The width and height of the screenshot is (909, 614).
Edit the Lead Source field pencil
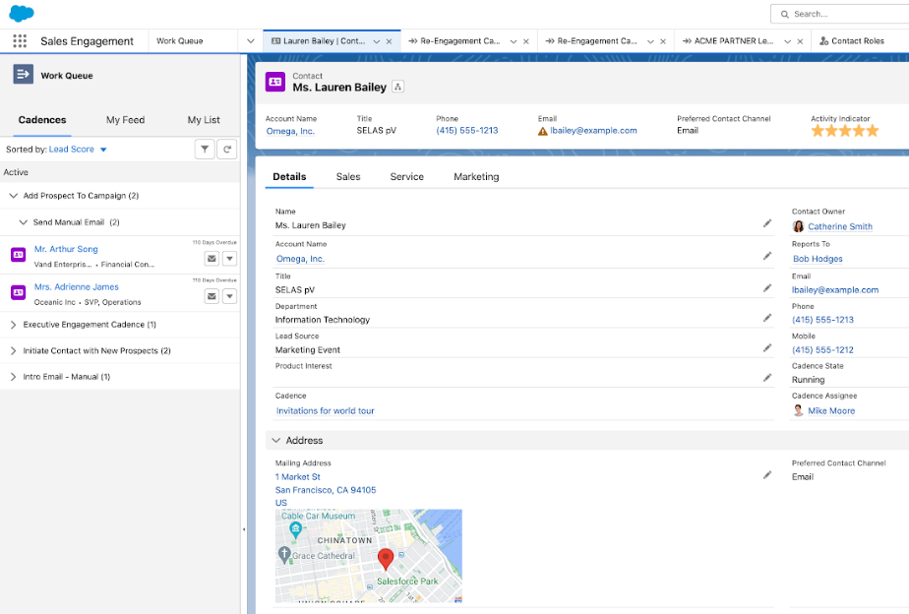767,348
